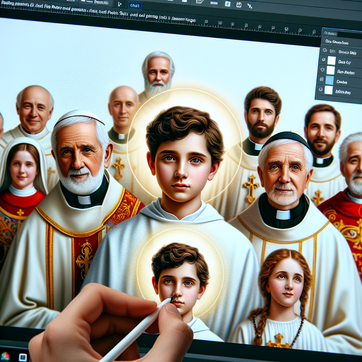
Task: Open the colorful pinwheel app in taskbar
Action: tap(5, 356)
